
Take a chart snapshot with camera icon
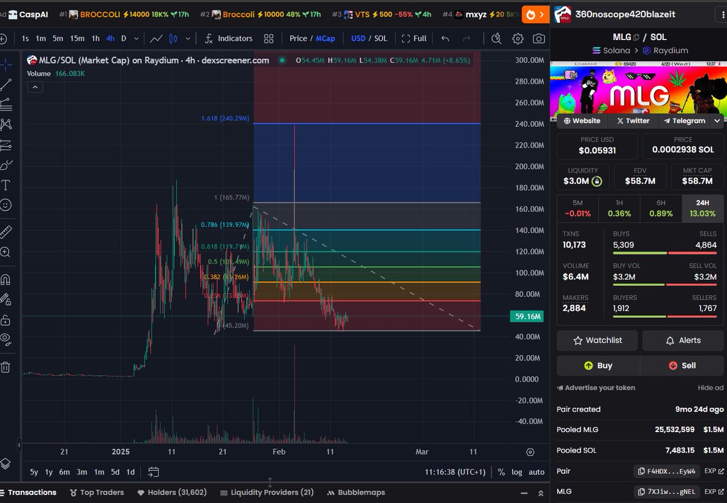click(539, 38)
